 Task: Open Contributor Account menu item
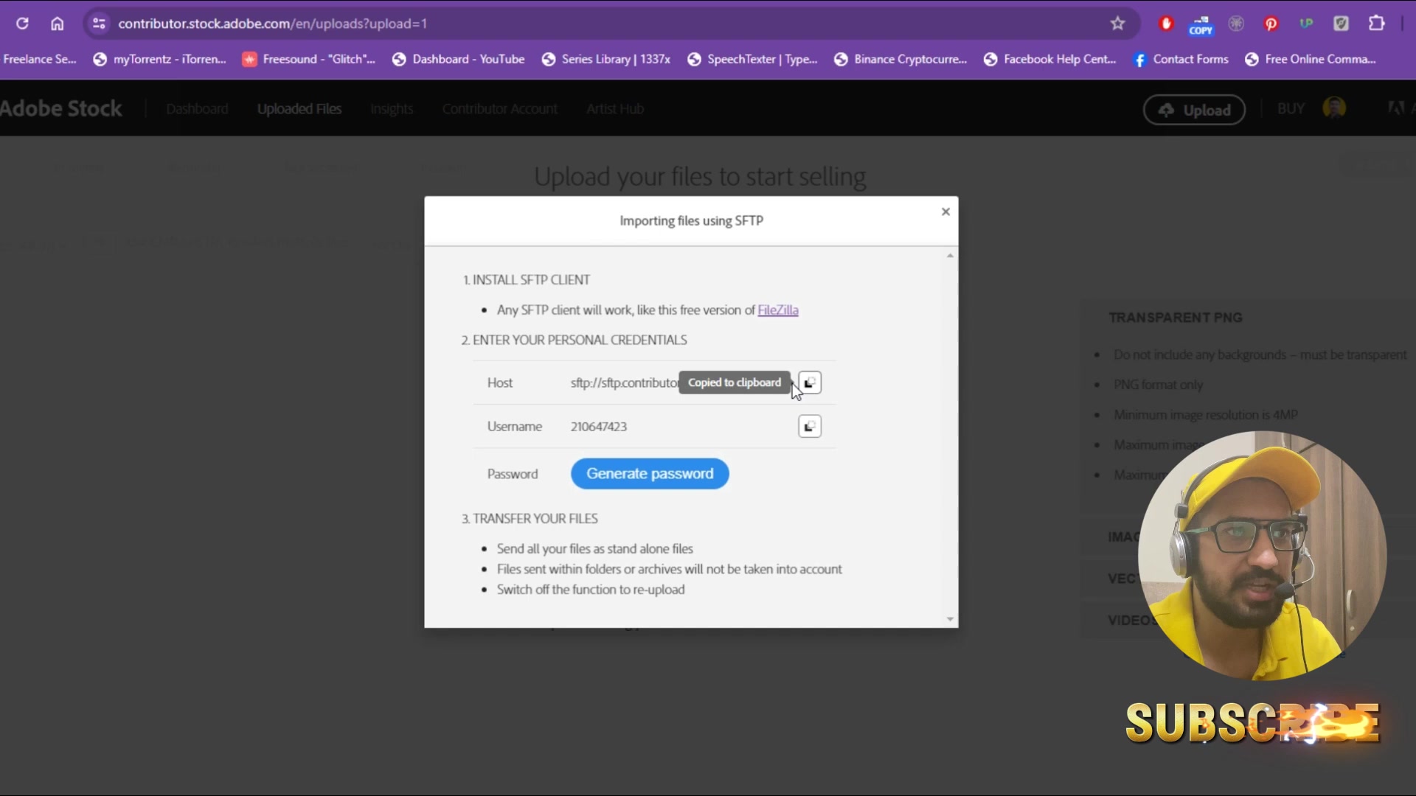coord(500,109)
